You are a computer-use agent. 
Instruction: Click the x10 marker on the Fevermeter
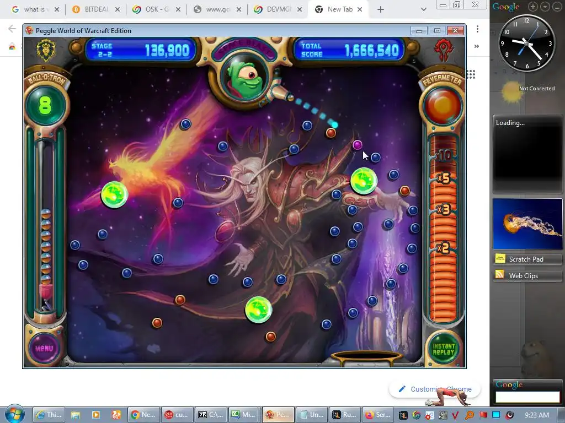click(443, 155)
